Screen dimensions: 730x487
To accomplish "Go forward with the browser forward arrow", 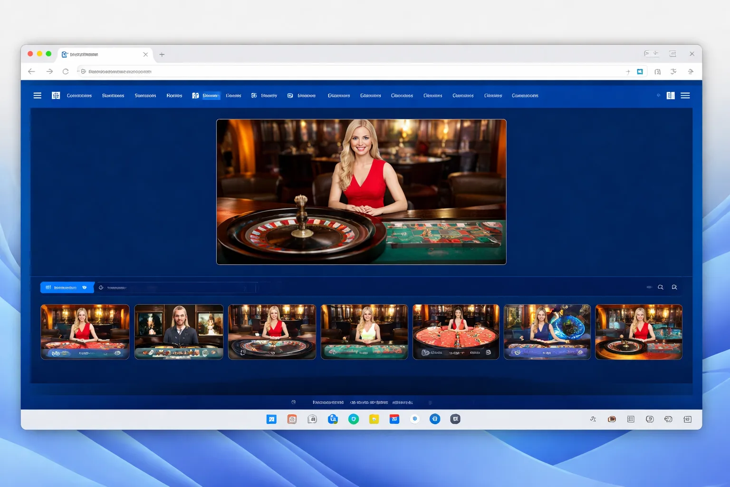I will (49, 71).
